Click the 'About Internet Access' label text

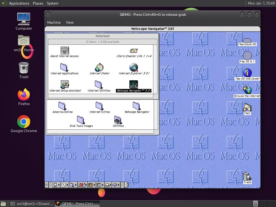point(64,56)
